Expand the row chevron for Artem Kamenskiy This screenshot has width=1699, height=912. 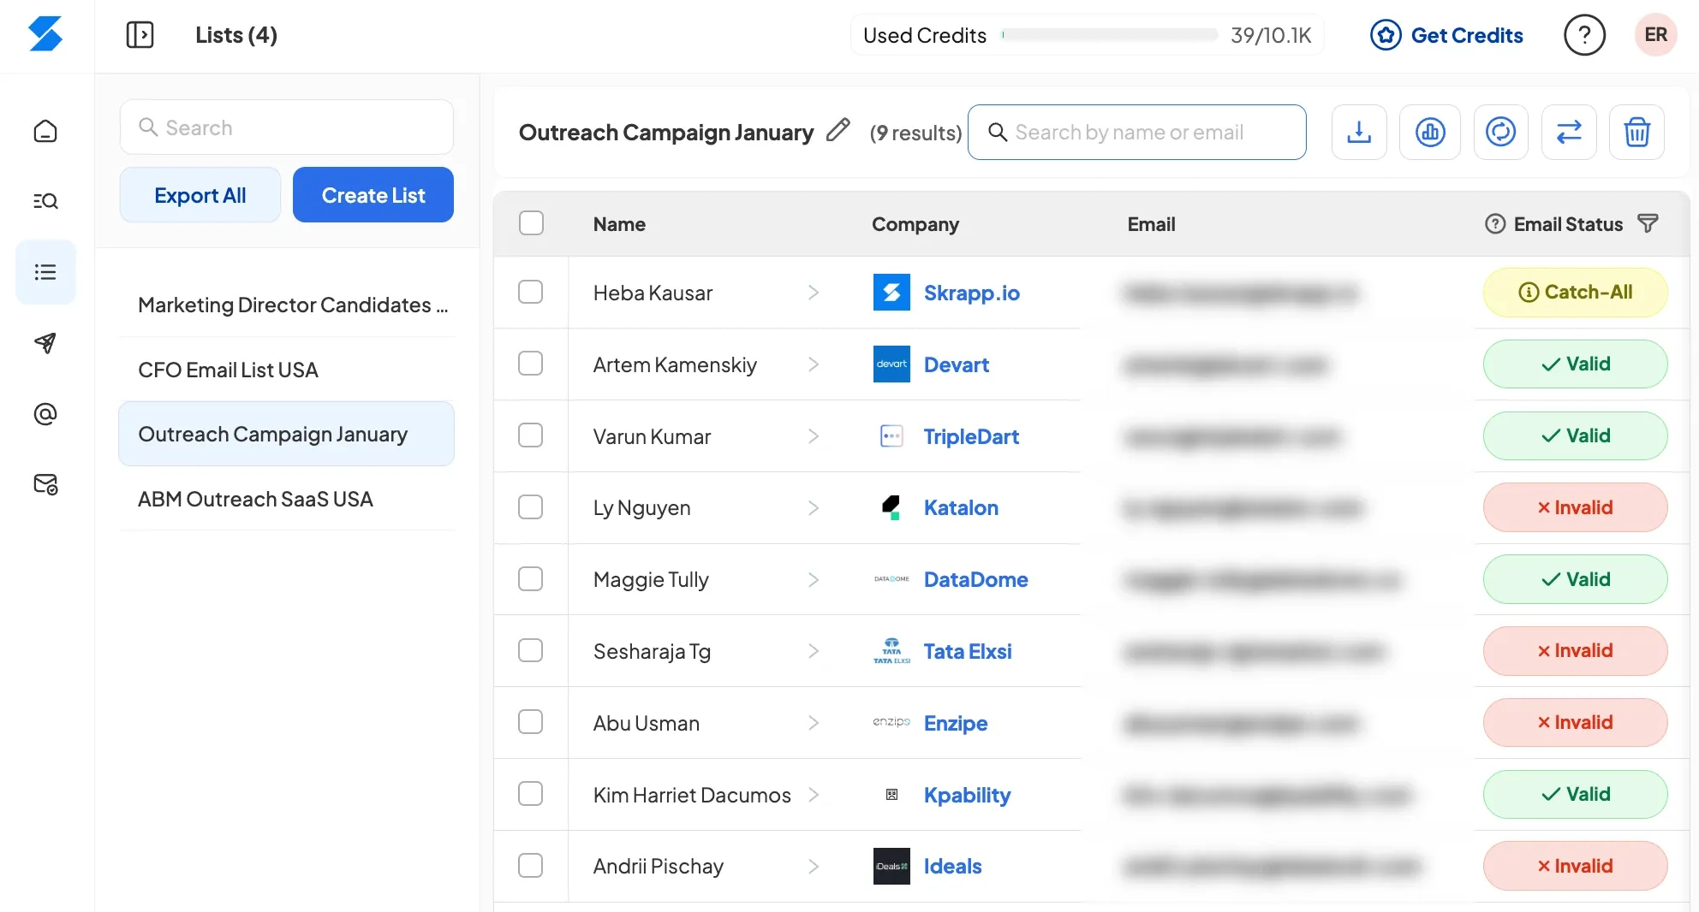tap(814, 364)
